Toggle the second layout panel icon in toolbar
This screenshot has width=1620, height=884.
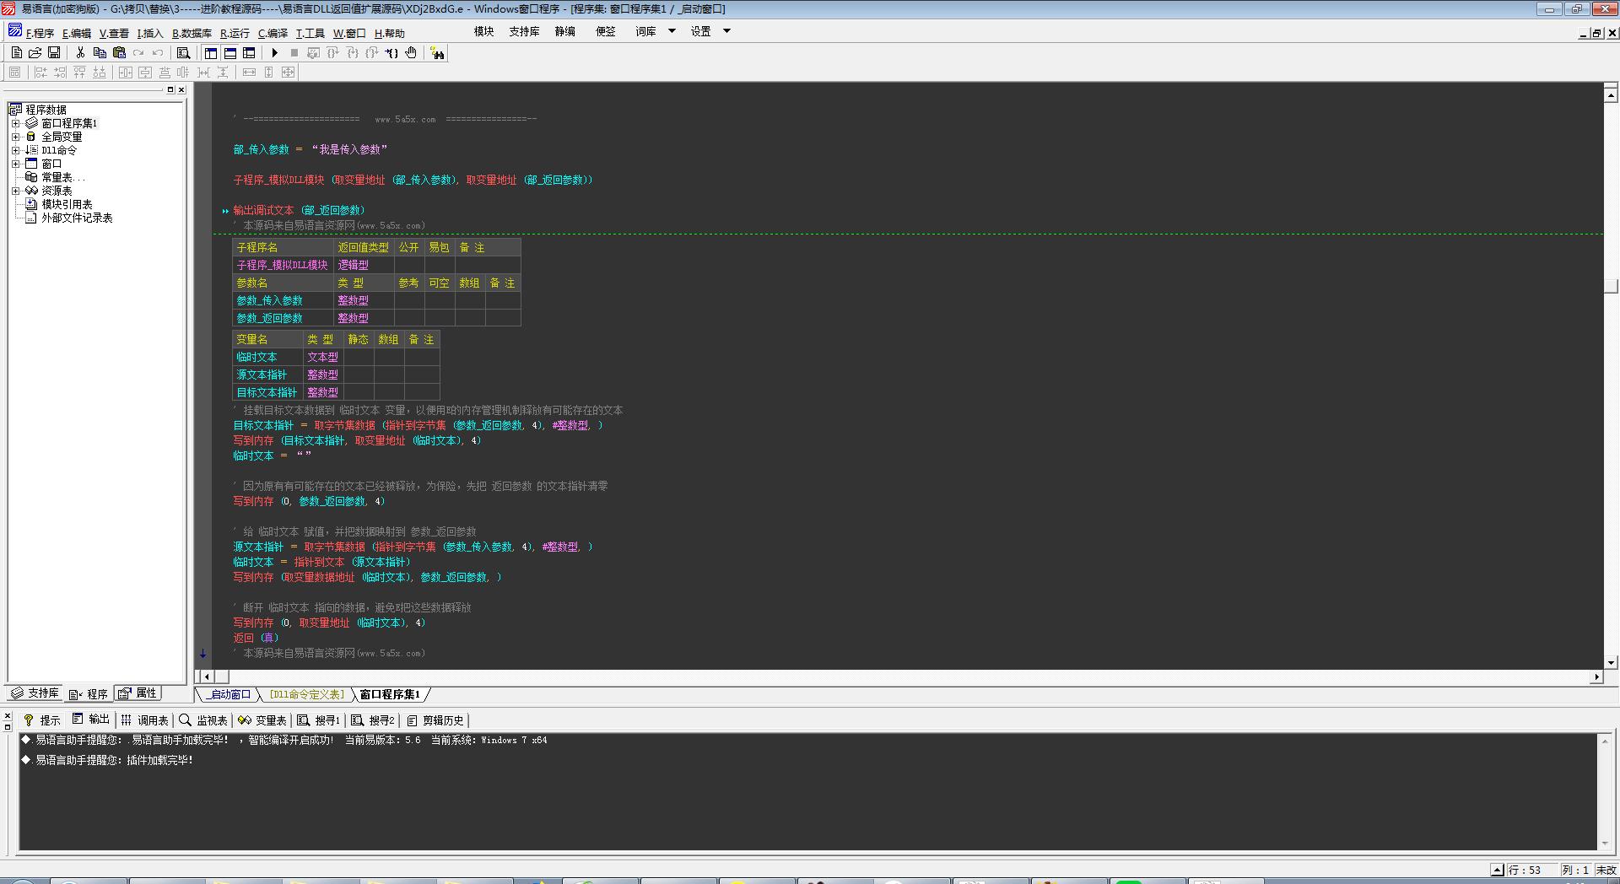tap(229, 52)
